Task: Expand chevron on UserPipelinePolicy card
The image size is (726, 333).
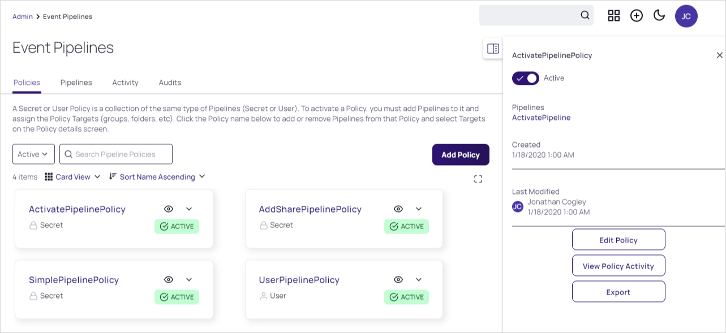Action: point(419,280)
